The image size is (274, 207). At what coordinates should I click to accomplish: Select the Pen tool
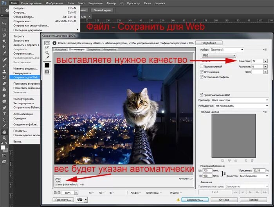[4, 108]
